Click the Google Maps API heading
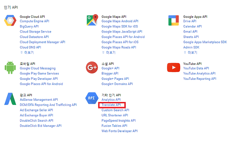232x142 pixels. [x=114, y=16]
